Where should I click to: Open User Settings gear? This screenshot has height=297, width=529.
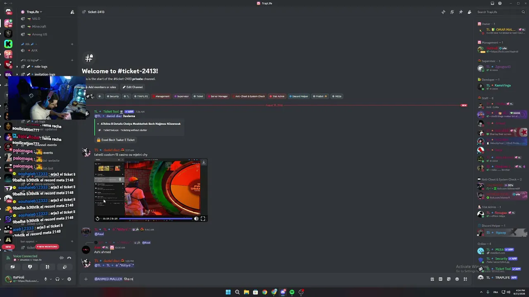(69, 279)
